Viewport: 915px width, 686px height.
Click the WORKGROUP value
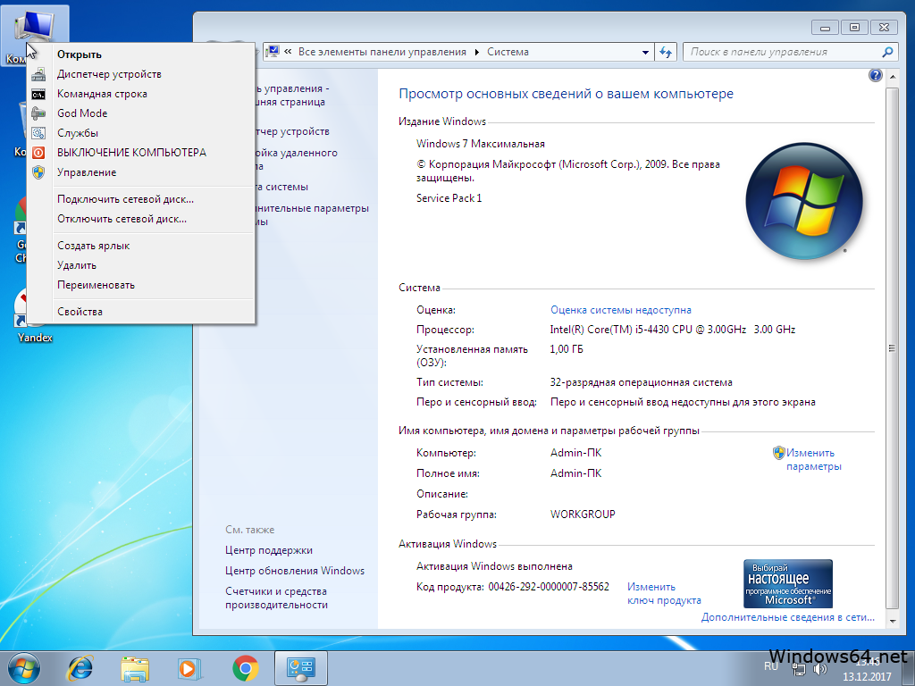click(583, 514)
